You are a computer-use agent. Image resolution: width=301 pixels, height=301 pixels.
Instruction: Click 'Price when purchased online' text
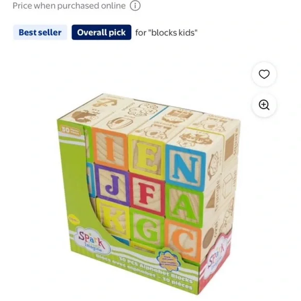click(x=69, y=6)
